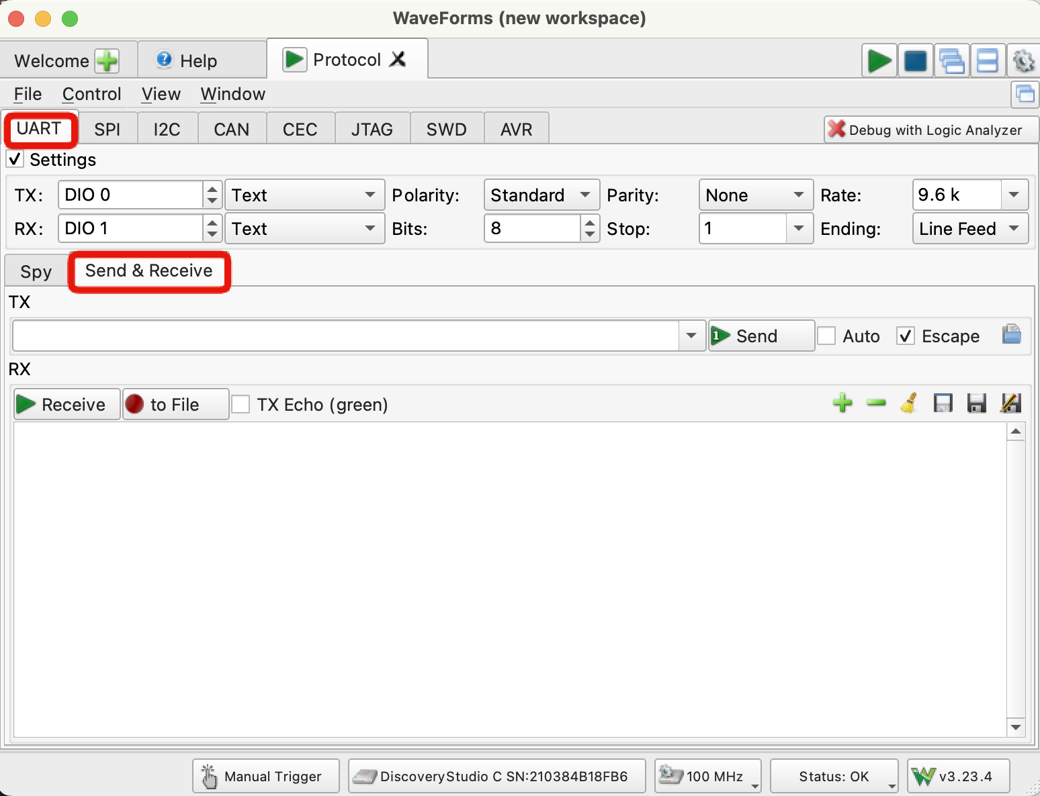Switch to the I2C tab
The height and width of the screenshot is (796, 1040).
tap(167, 129)
